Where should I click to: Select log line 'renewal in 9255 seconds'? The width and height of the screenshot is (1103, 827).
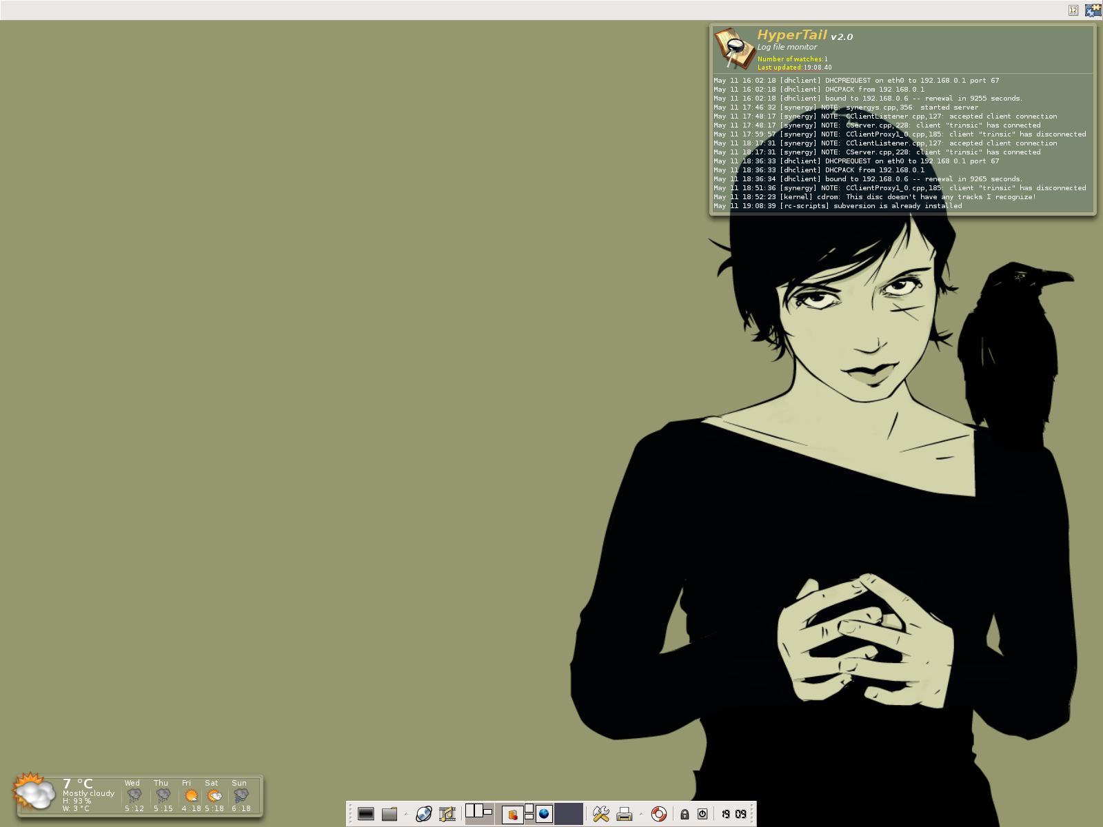pyautogui.click(x=868, y=99)
